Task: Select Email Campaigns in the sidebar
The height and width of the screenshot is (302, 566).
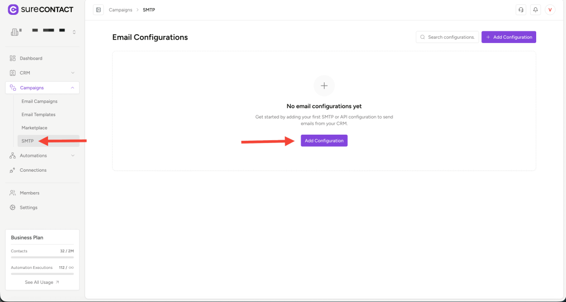Action: click(39, 102)
